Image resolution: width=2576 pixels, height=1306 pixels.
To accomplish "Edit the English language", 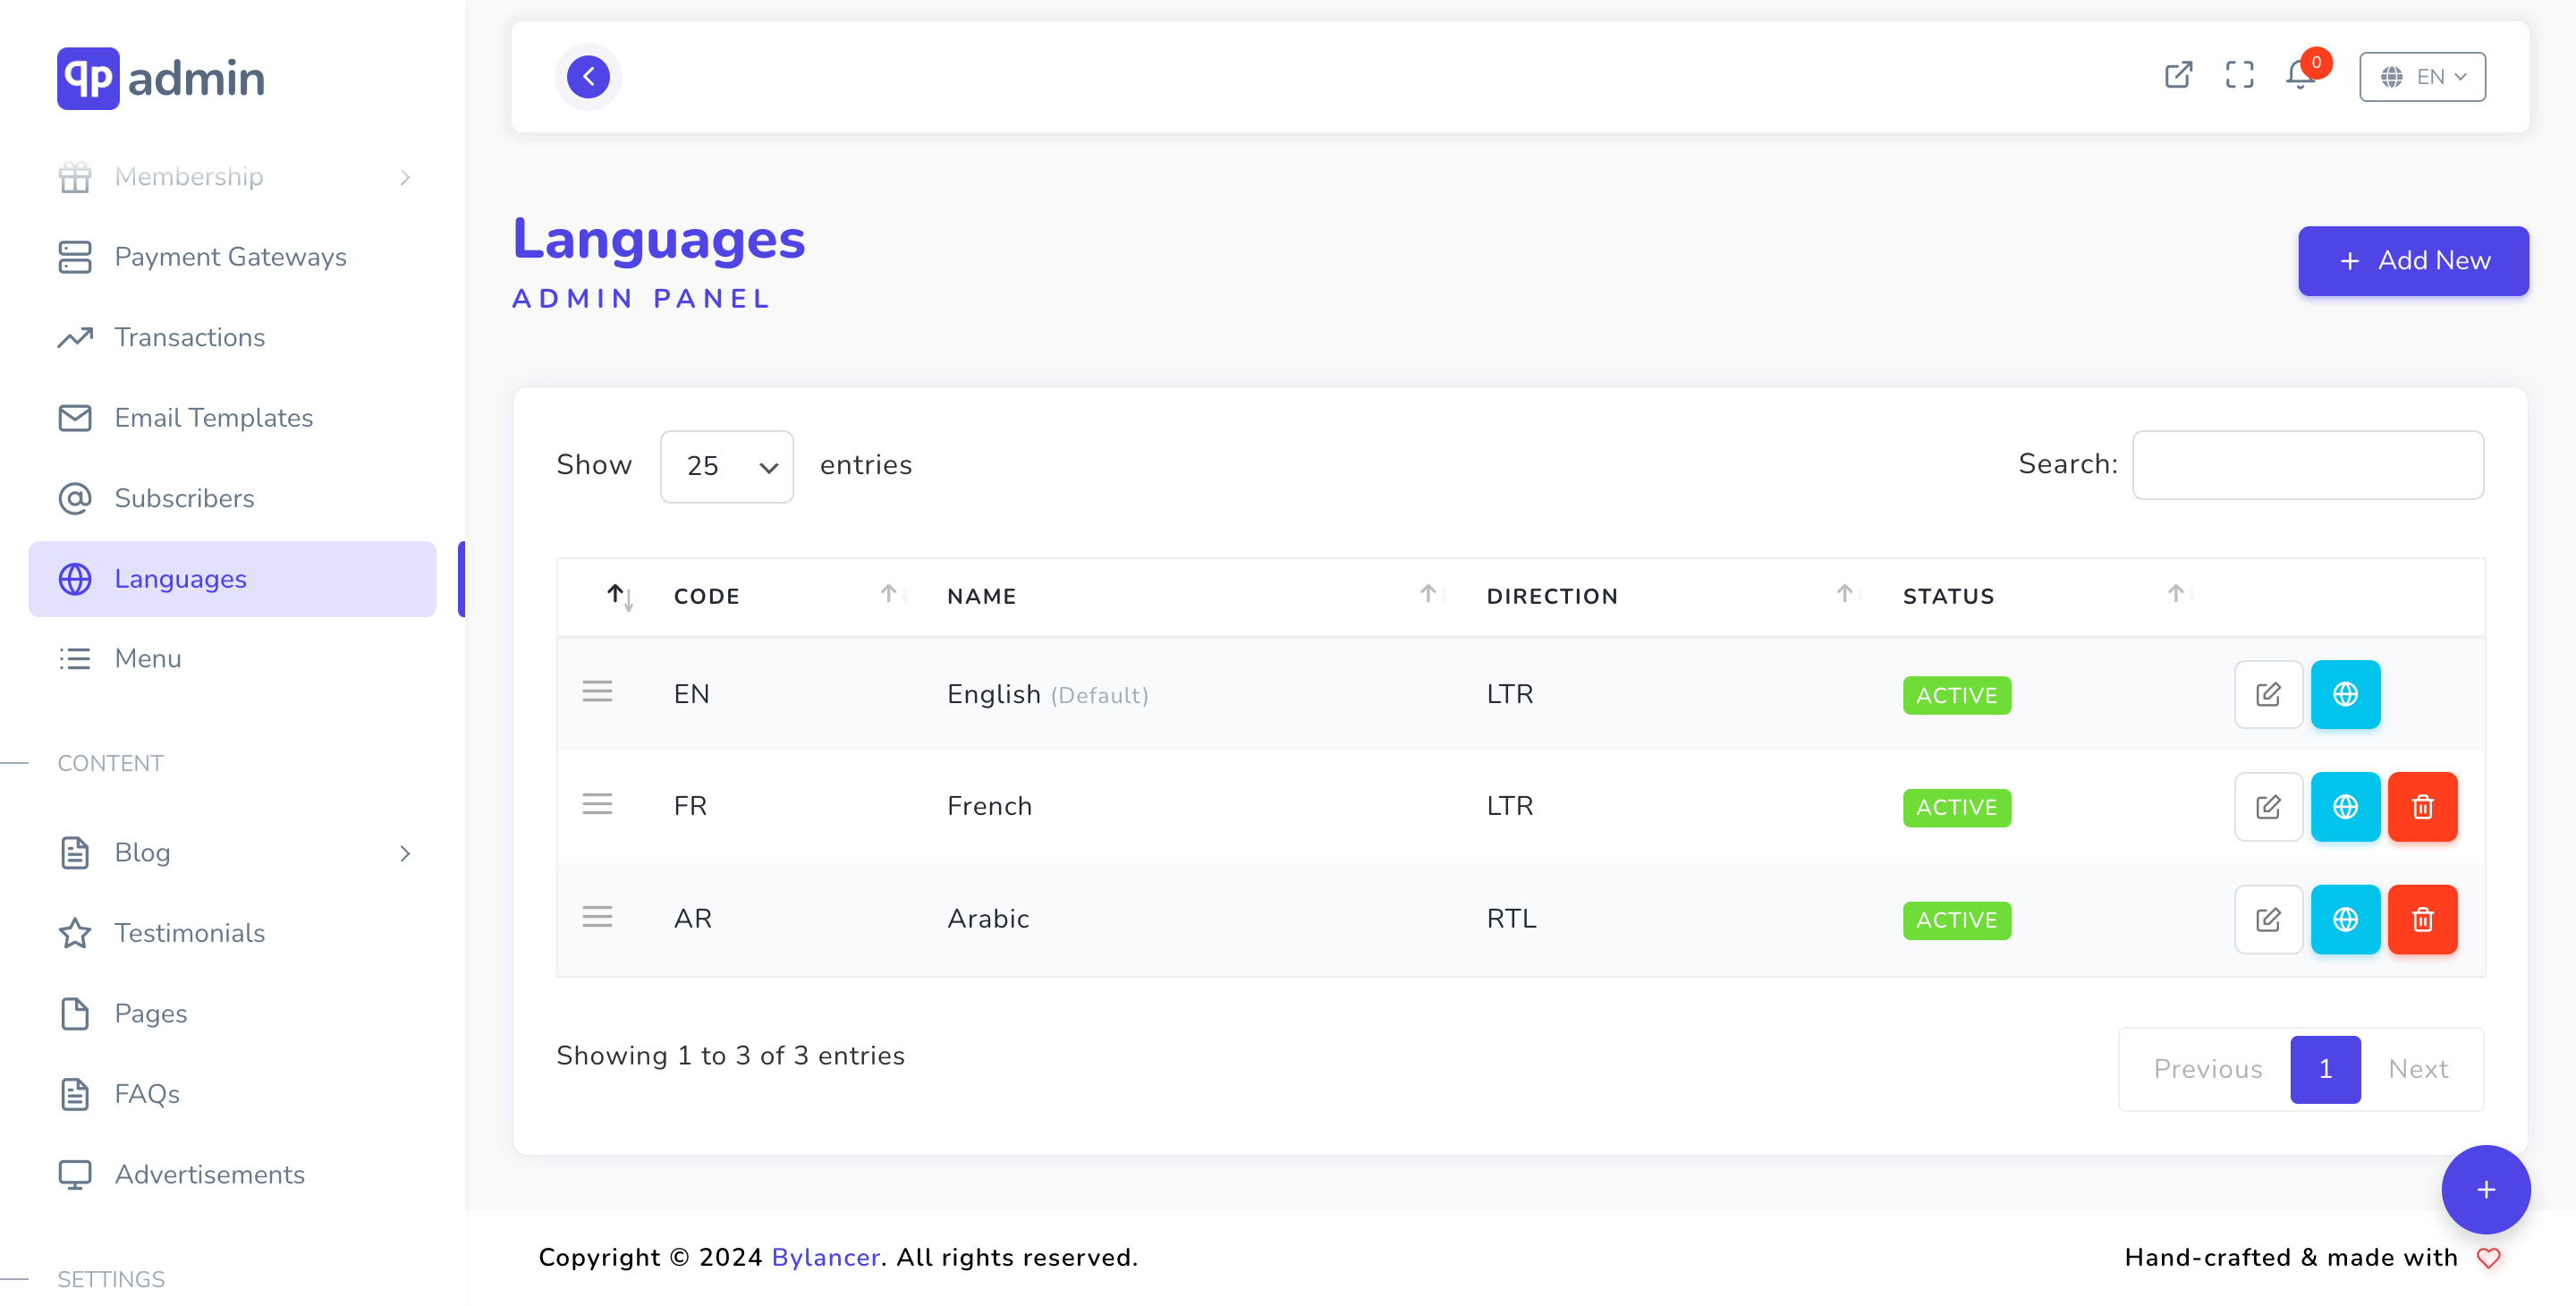I will (x=2268, y=694).
